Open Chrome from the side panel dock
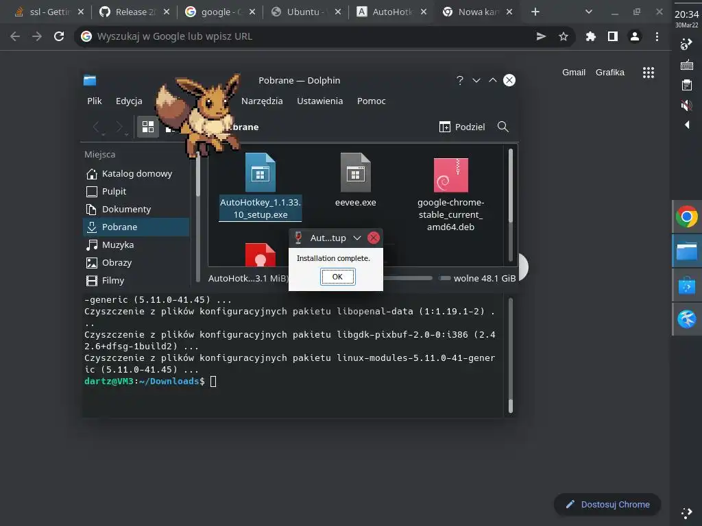Screen dimensions: 702x526 coord(687,216)
